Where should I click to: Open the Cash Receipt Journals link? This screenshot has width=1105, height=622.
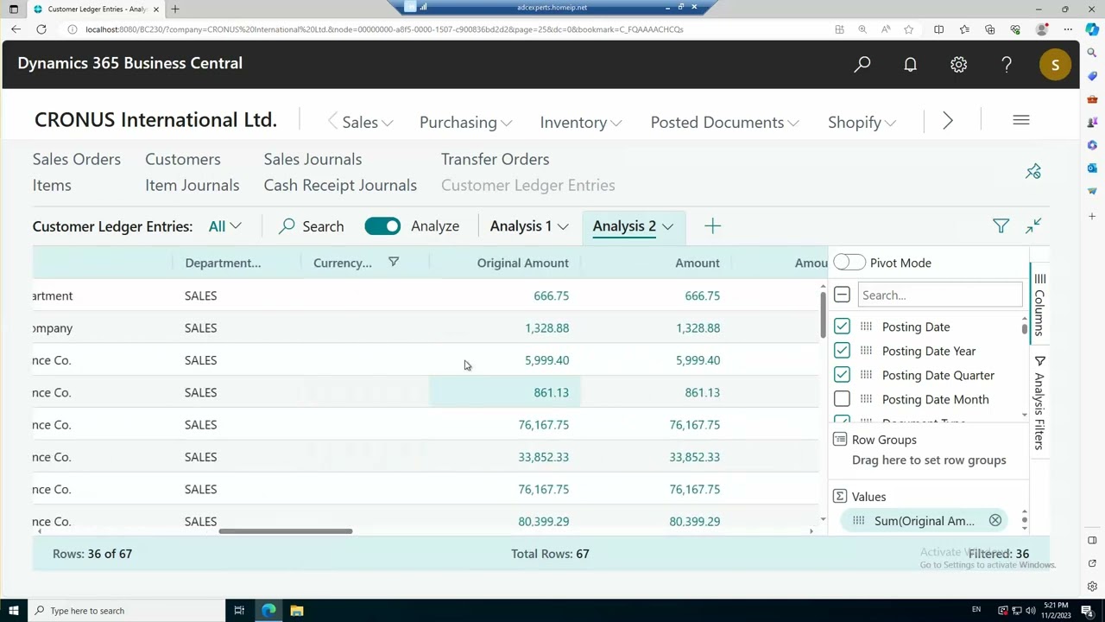click(340, 185)
